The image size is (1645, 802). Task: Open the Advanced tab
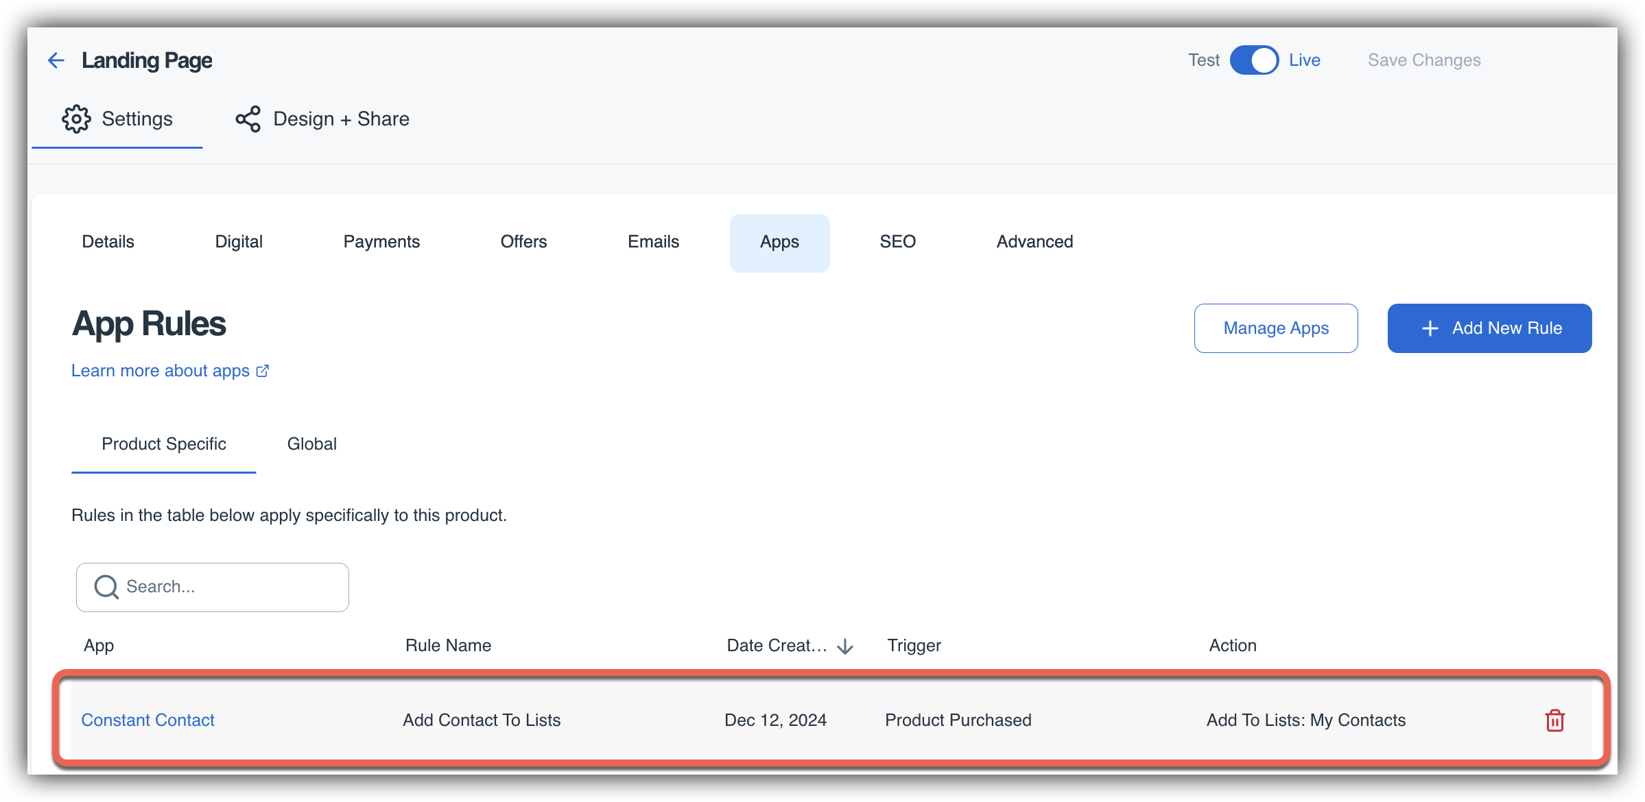[x=1034, y=242]
